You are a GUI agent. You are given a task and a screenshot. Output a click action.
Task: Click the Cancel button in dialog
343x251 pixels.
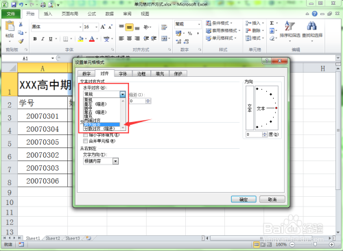click(x=272, y=200)
